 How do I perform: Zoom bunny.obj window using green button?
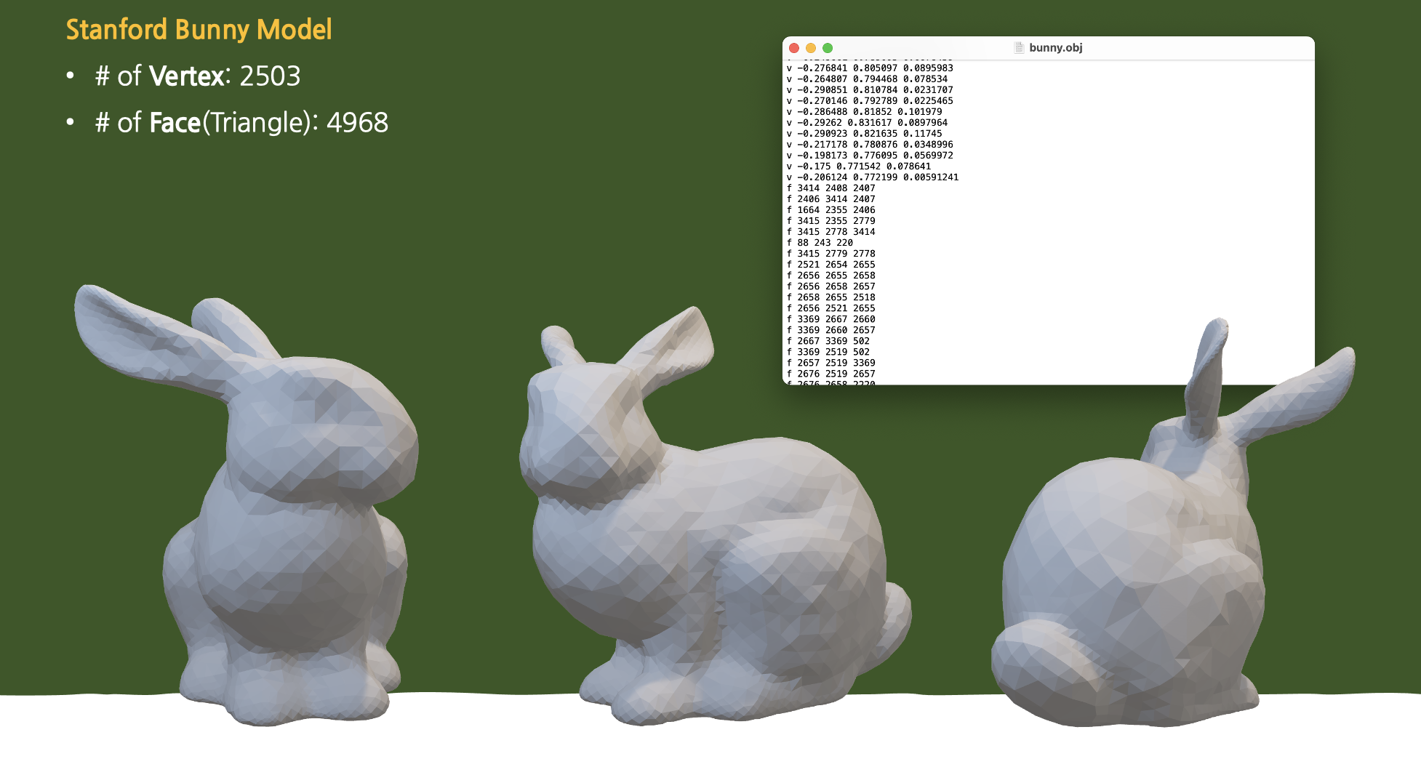coord(828,48)
